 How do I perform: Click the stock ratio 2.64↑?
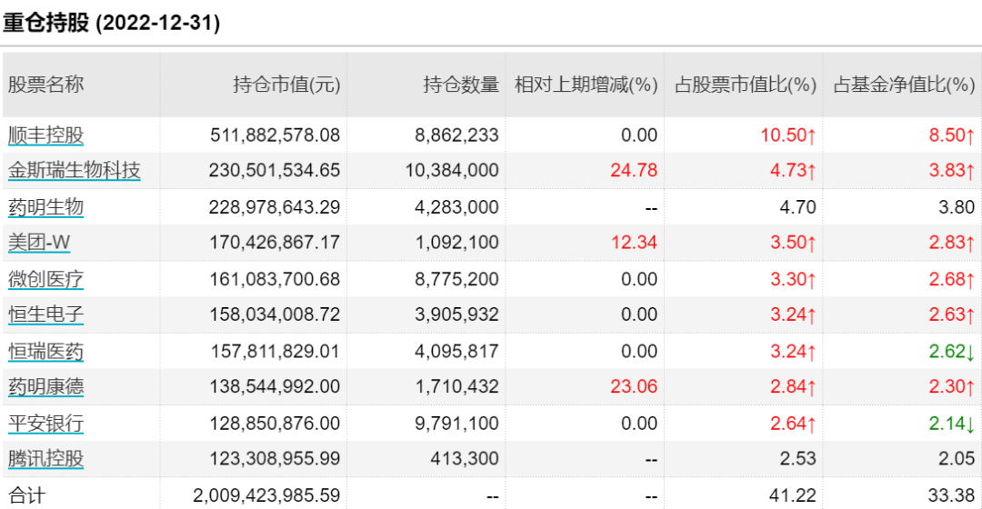(793, 423)
